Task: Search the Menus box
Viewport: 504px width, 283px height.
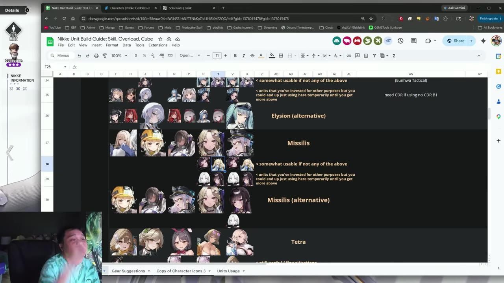Action: pos(60,56)
